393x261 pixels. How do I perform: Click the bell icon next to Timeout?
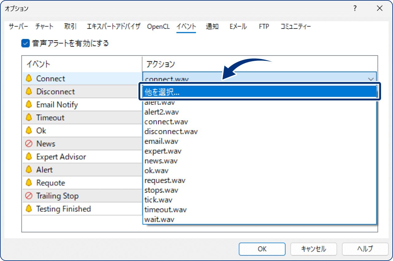click(29, 117)
